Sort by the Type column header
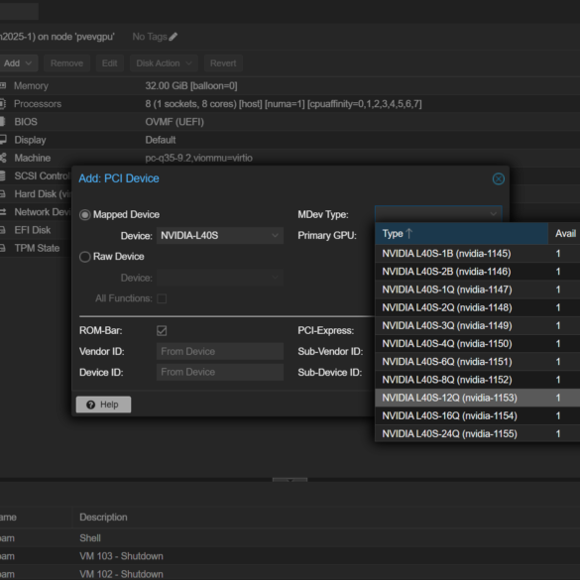Image resolution: width=580 pixels, height=580 pixels. pos(461,233)
